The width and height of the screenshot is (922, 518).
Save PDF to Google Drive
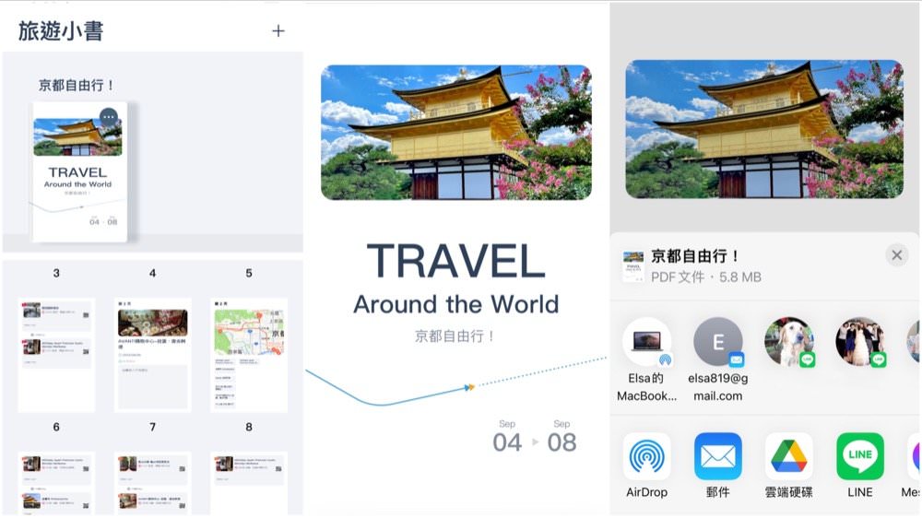point(788,456)
